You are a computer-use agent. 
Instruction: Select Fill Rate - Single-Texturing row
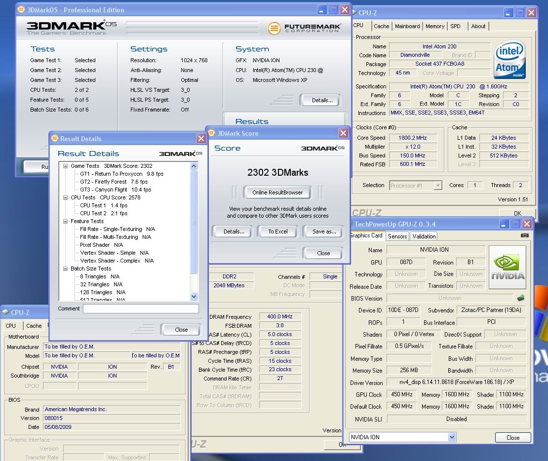coord(117,229)
